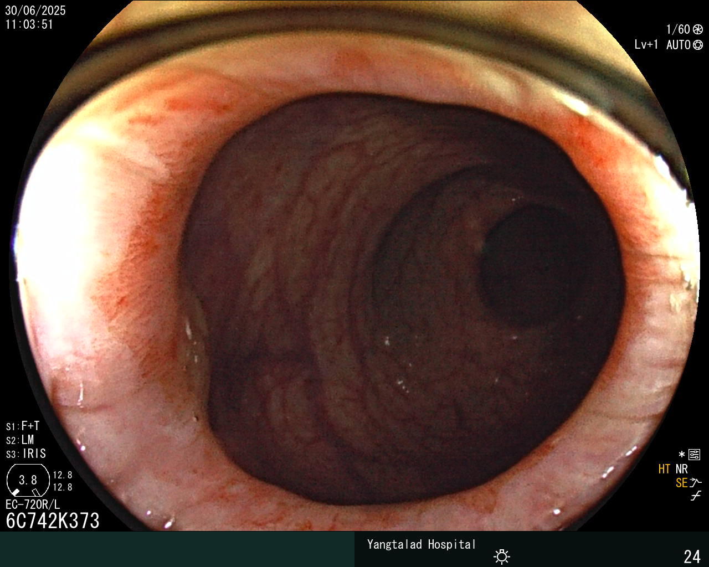Viewport: 709px width, 567px height.
Task: Click the date 30/06/2025
Action: [35, 11]
